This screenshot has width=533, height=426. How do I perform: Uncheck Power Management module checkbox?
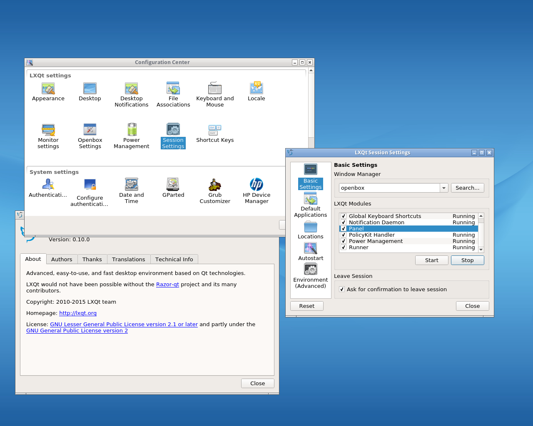click(344, 241)
